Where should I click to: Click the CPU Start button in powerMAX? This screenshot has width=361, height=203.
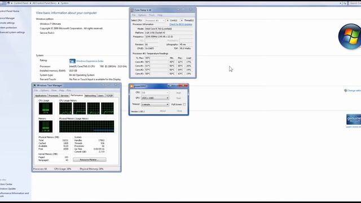179,92
